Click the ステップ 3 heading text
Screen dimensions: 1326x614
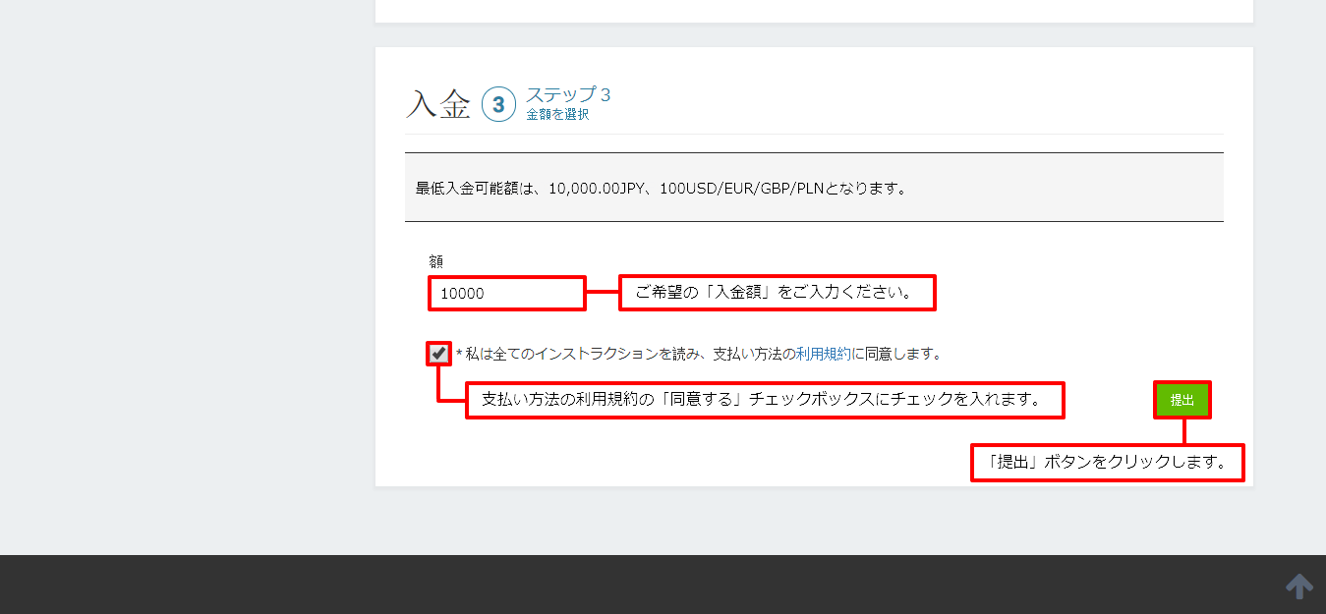[568, 94]
